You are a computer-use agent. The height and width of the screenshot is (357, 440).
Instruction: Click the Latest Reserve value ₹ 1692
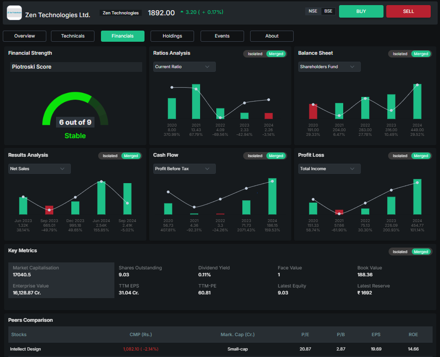365,293
